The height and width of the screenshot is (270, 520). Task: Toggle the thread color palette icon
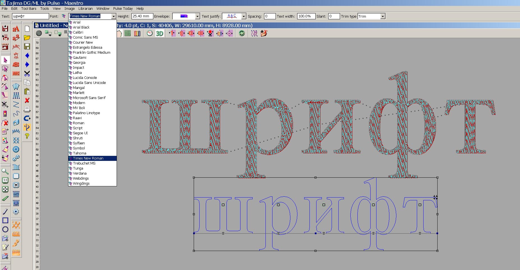[137, 34]
